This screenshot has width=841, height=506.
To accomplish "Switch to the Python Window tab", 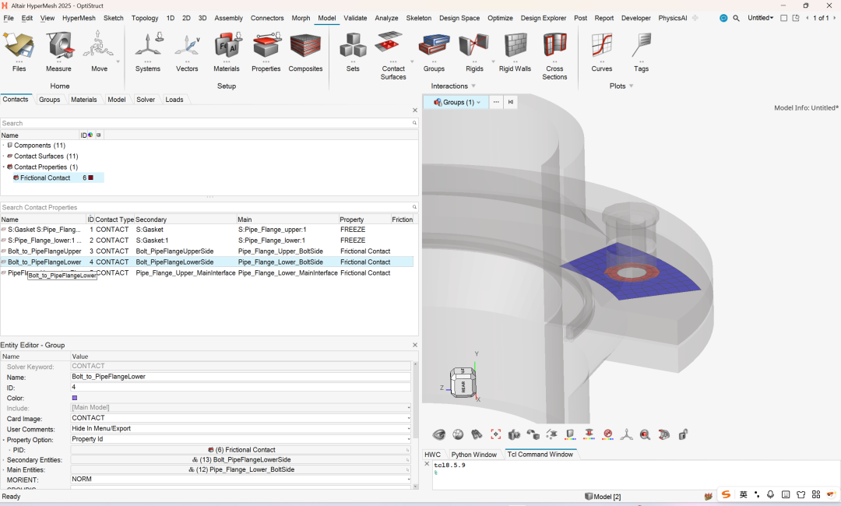I will [x=473, y=455].
